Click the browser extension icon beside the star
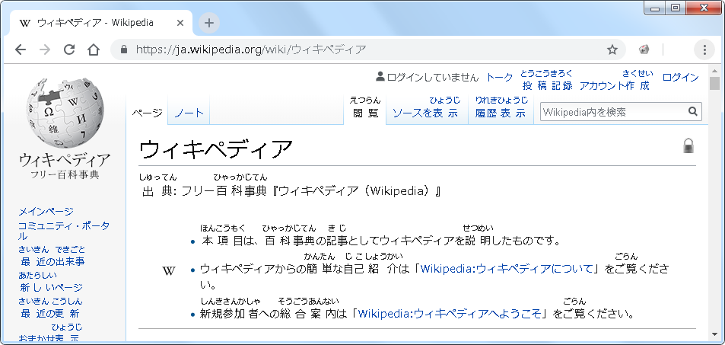Viewport: 725px width, 345px height. tap(644, 50)
